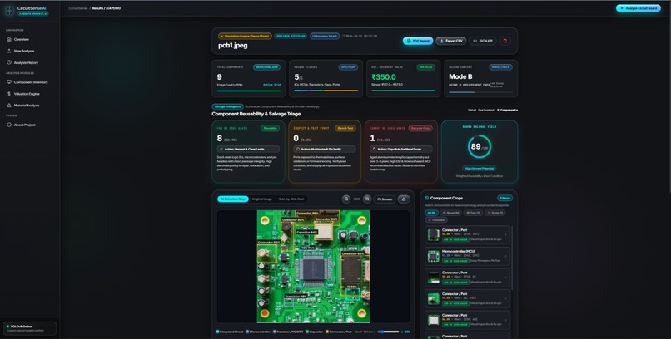
Task: Click the High Harvest Potential badge
Action: [x=480, y=168]
